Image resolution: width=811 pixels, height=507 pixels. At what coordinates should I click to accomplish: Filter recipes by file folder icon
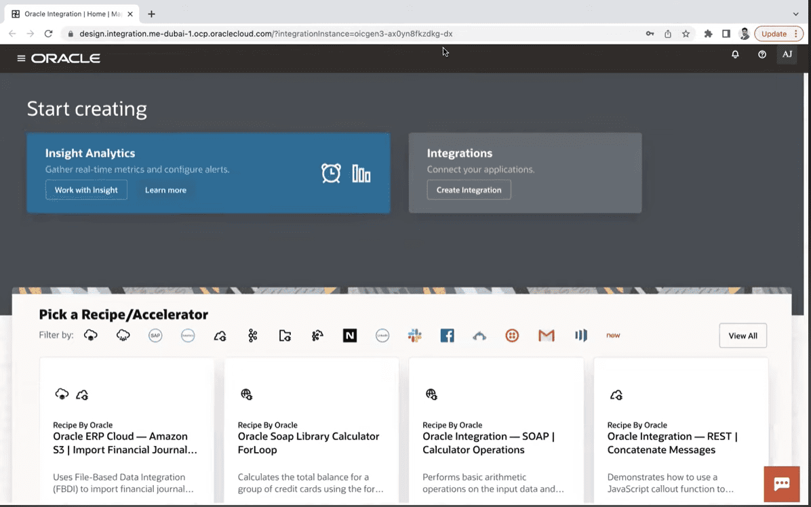point(285,336)
